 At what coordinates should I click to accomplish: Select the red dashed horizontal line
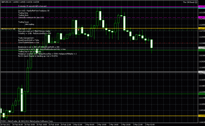point(99,43)
